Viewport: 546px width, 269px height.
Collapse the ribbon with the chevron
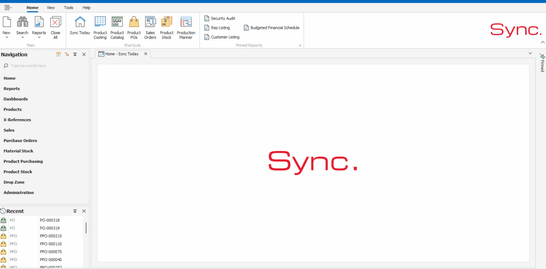543,42
